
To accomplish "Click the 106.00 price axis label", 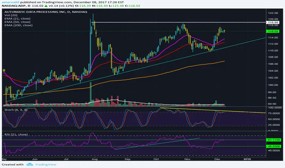I will tap(273, 64).
